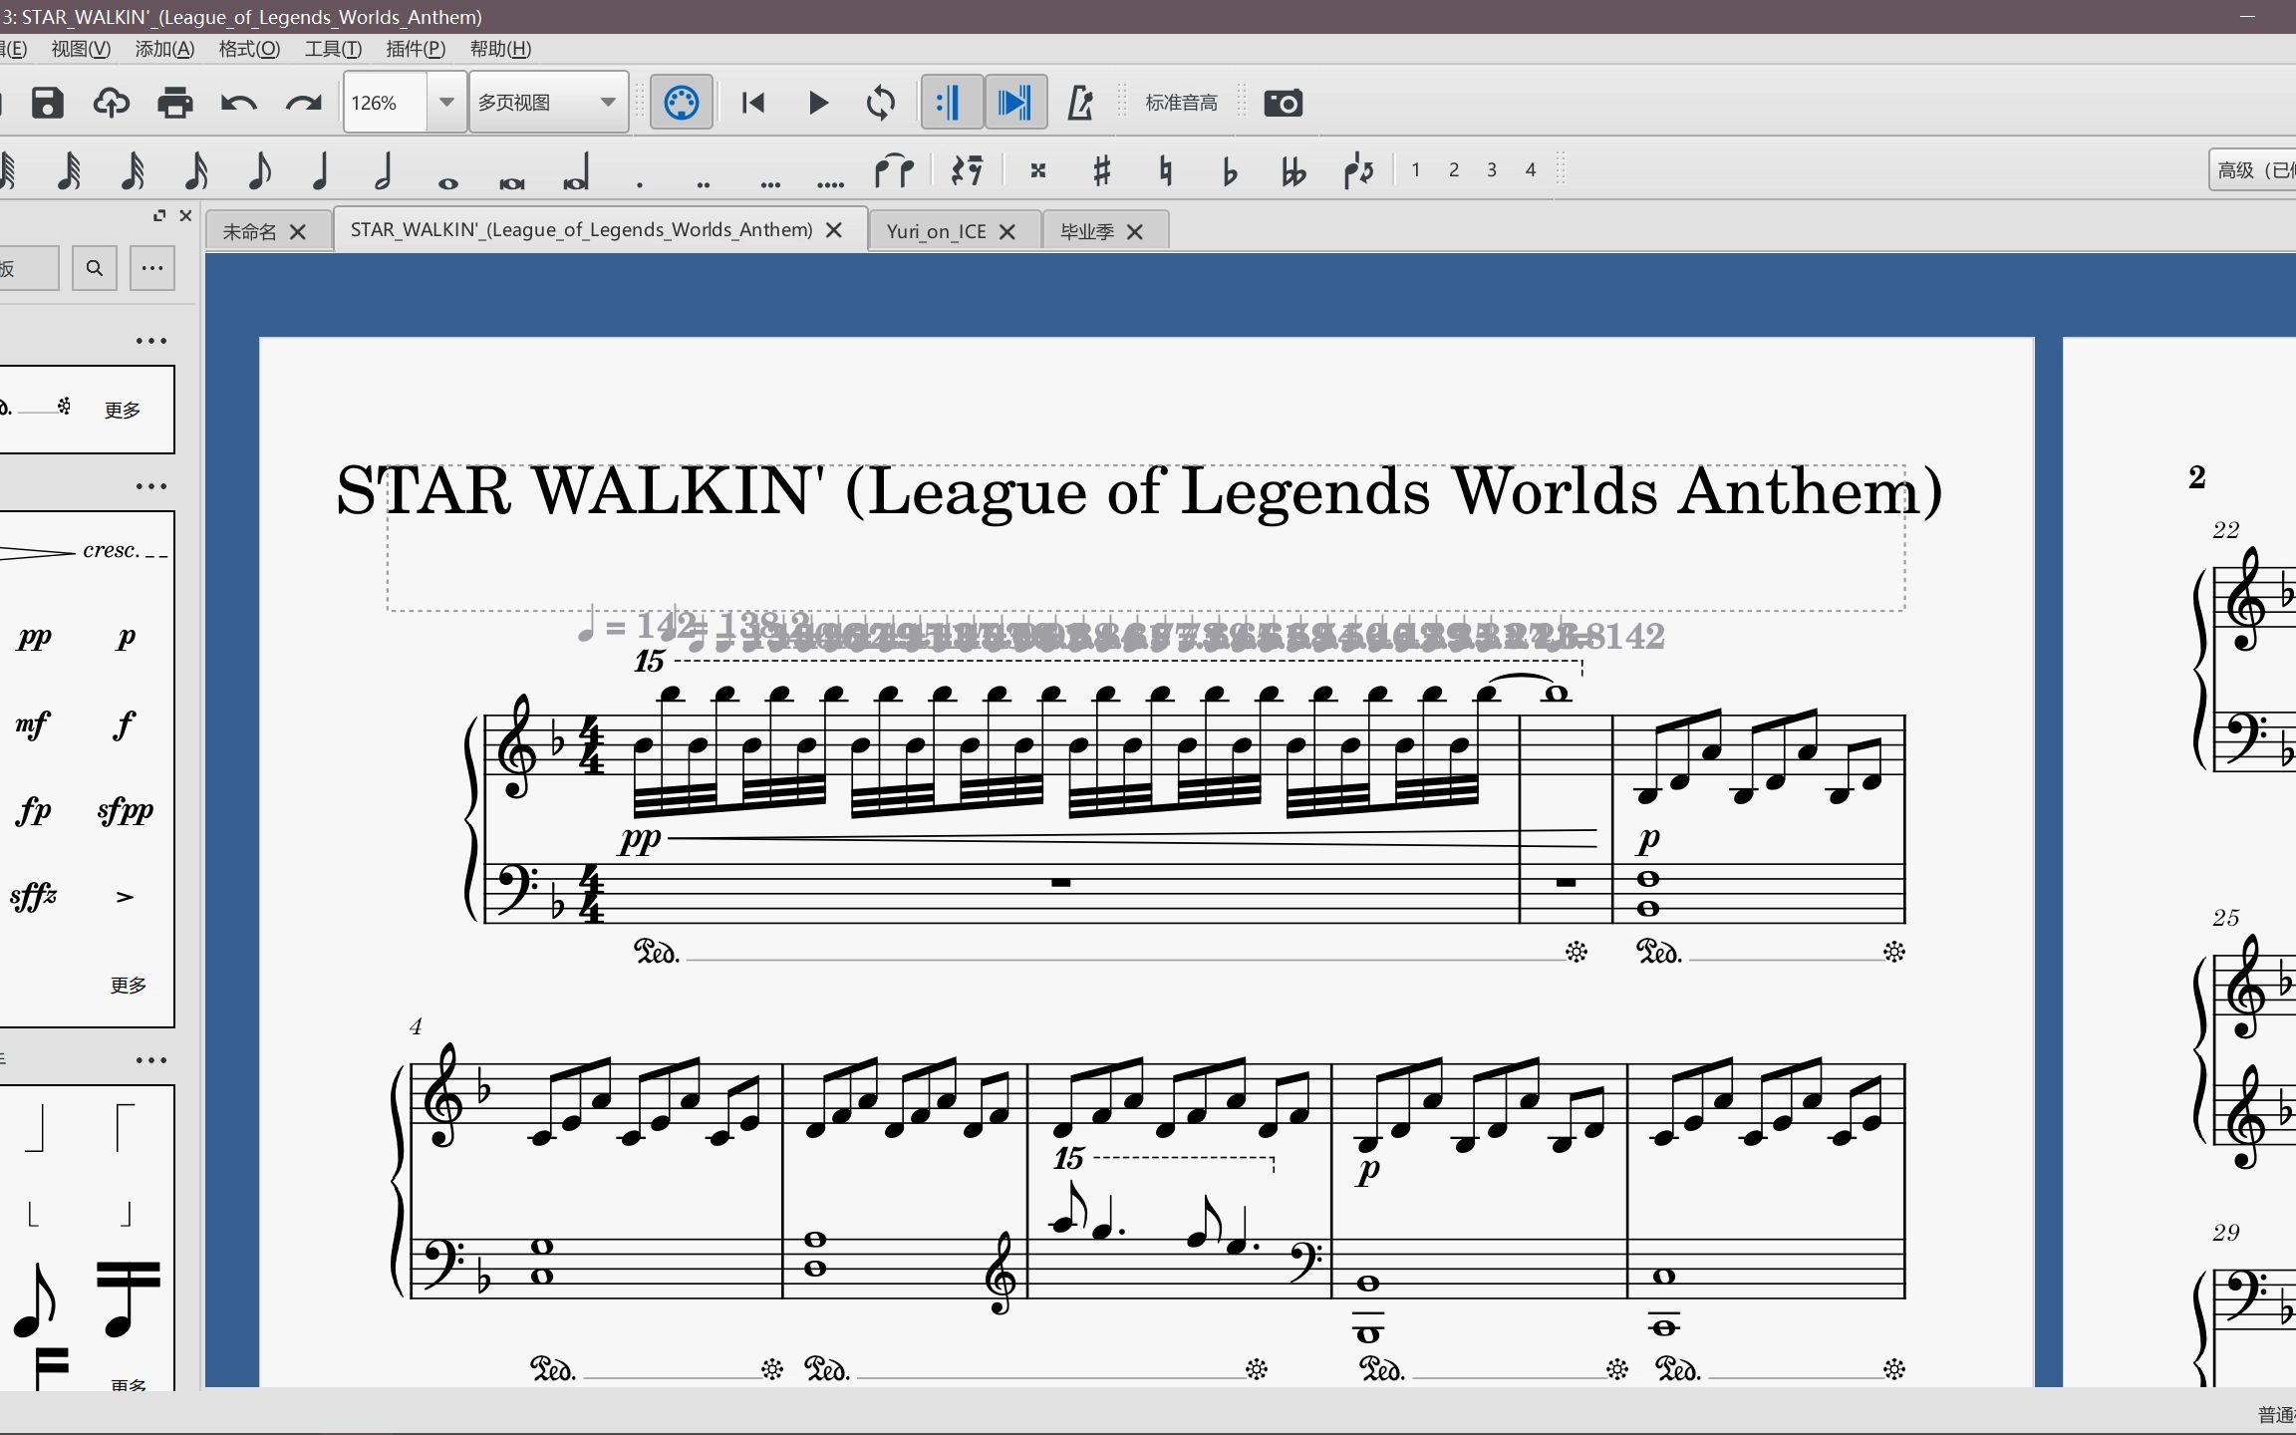
Task: Select the whole note duration
Action: coord(447,181)
